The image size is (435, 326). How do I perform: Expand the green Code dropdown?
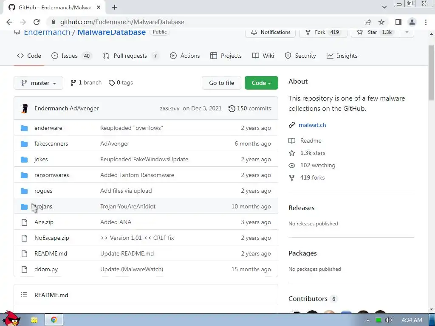[261, 83]
